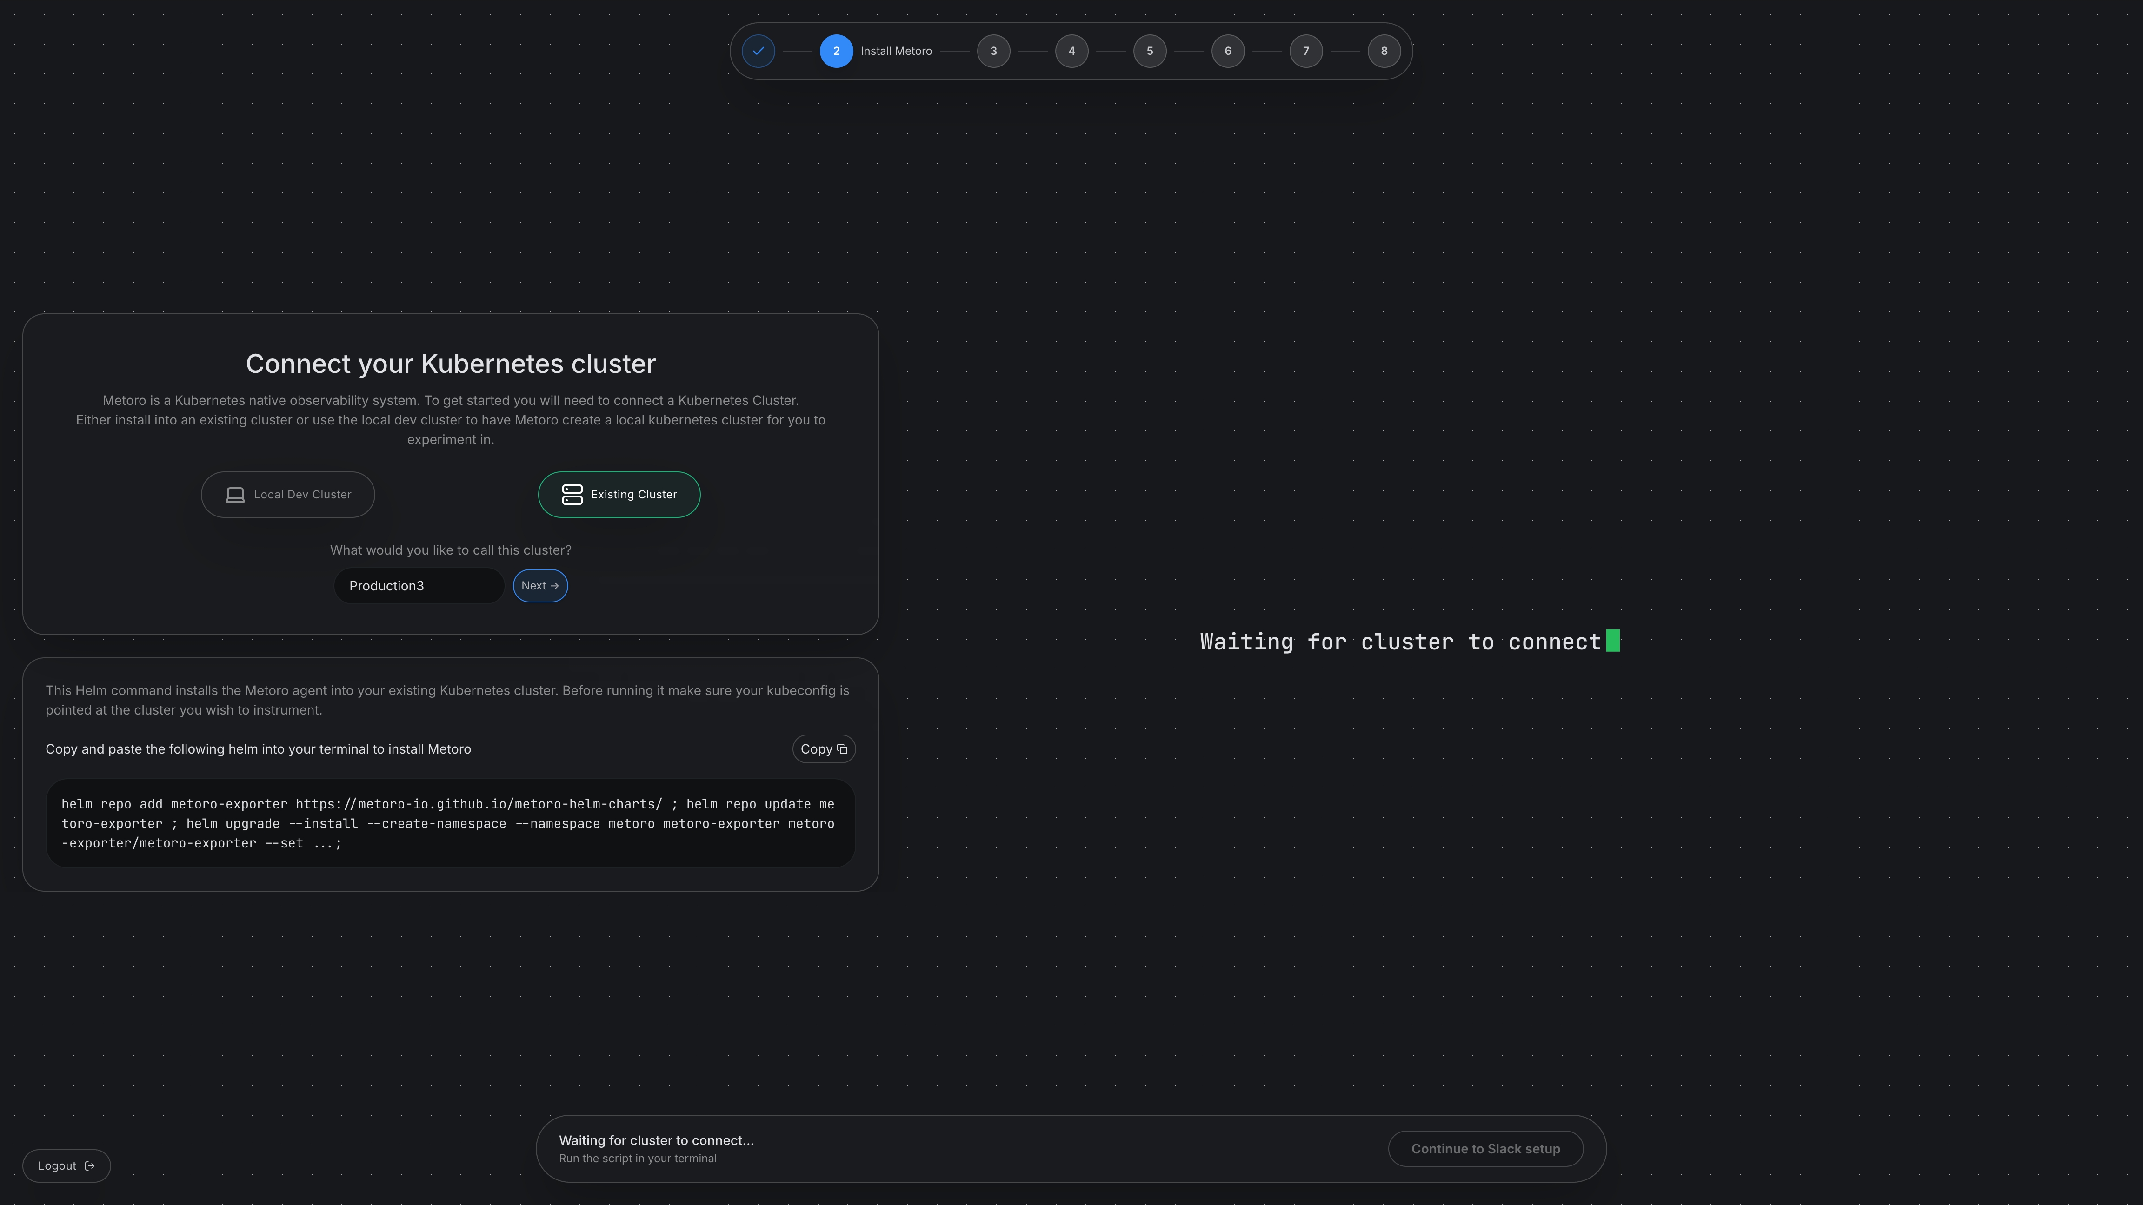The width and height of the screenshot is (2143, 1205).
Task: Copy the helm install command
Action: pyautogui.click(x=824, y=749)
